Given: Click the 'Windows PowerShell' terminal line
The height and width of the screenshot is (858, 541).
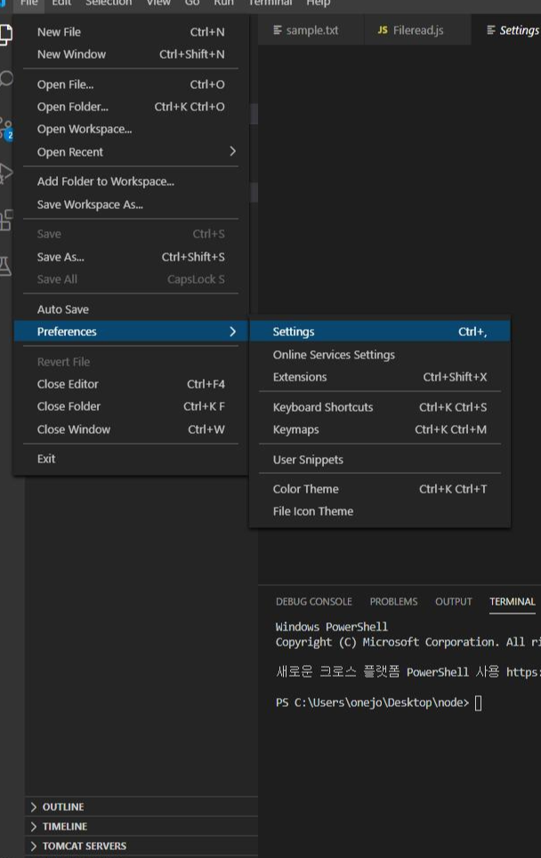Looking at the screenshot, I should (331, 627).
